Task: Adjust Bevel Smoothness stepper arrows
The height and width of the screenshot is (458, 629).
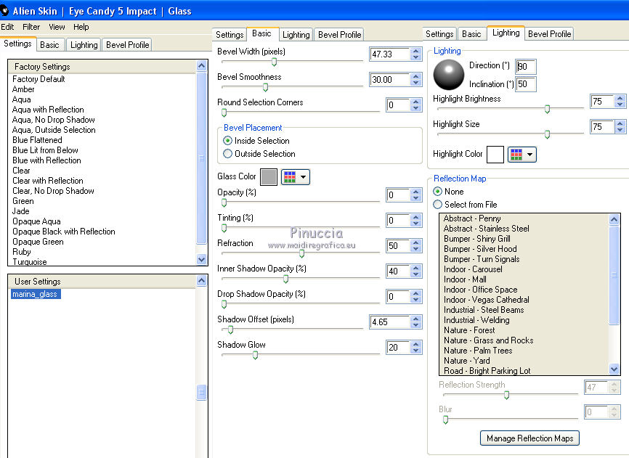Action: point(416,80)
